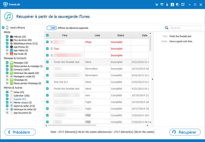Click the Flux de photo icon
Screen dimensions: 205x142
coord(12,40)
